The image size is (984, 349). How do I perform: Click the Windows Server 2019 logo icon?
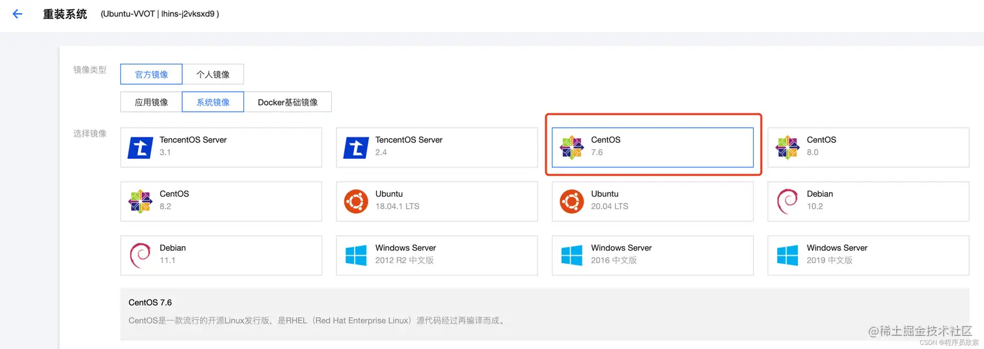[x=787, y=256]
